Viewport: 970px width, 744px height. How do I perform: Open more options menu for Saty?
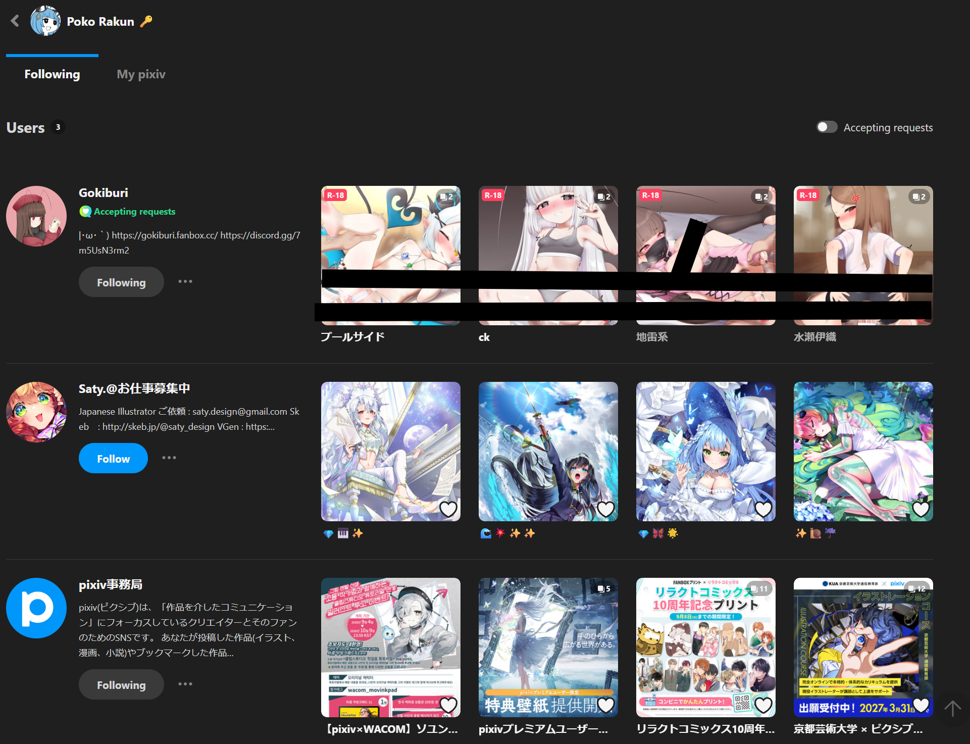[169, 458]
